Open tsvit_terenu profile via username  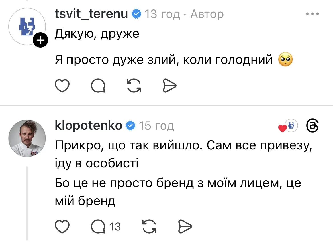91,13
